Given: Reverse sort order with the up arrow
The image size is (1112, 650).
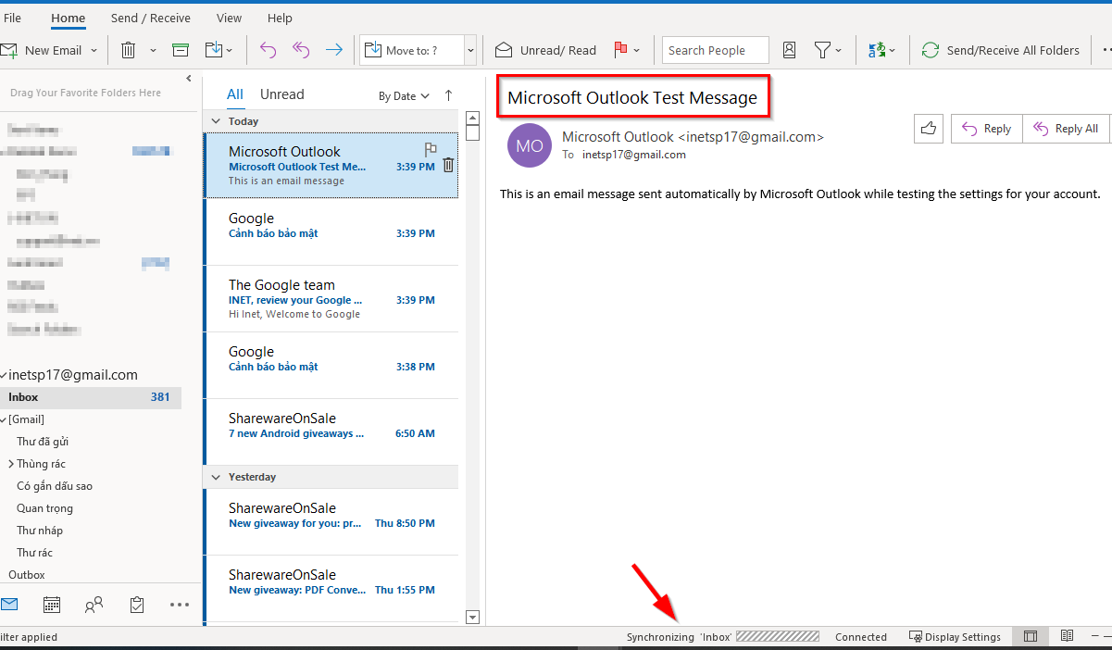Looking at the screenshot, I should [449, 95].
